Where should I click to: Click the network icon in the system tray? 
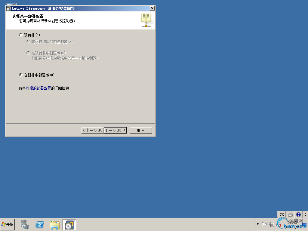coord(272,224)
